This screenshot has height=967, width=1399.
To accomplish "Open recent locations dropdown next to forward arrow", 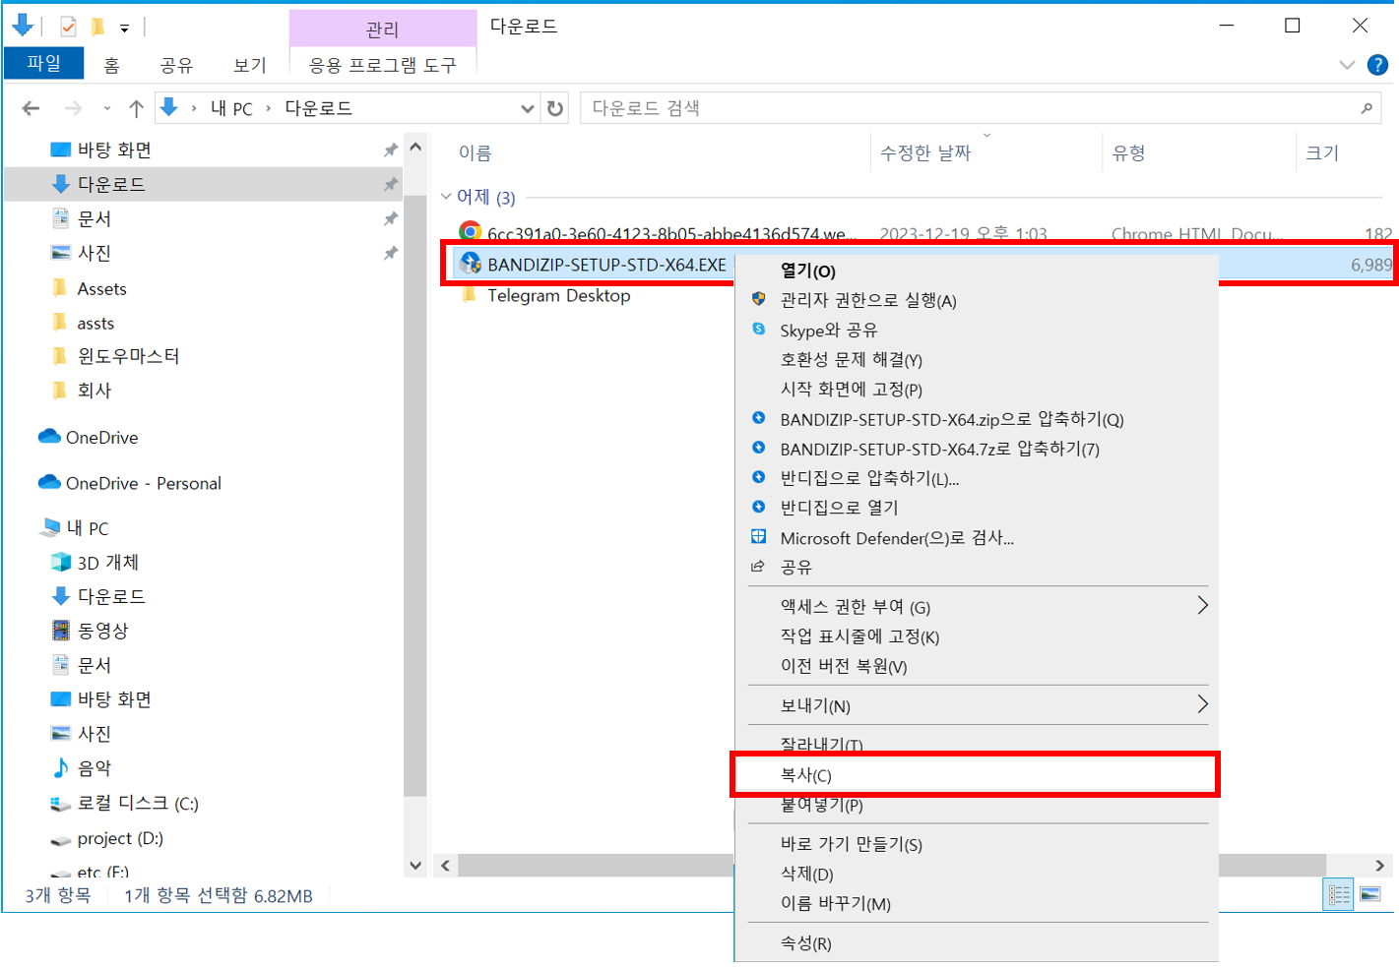I will pos(106,108).
